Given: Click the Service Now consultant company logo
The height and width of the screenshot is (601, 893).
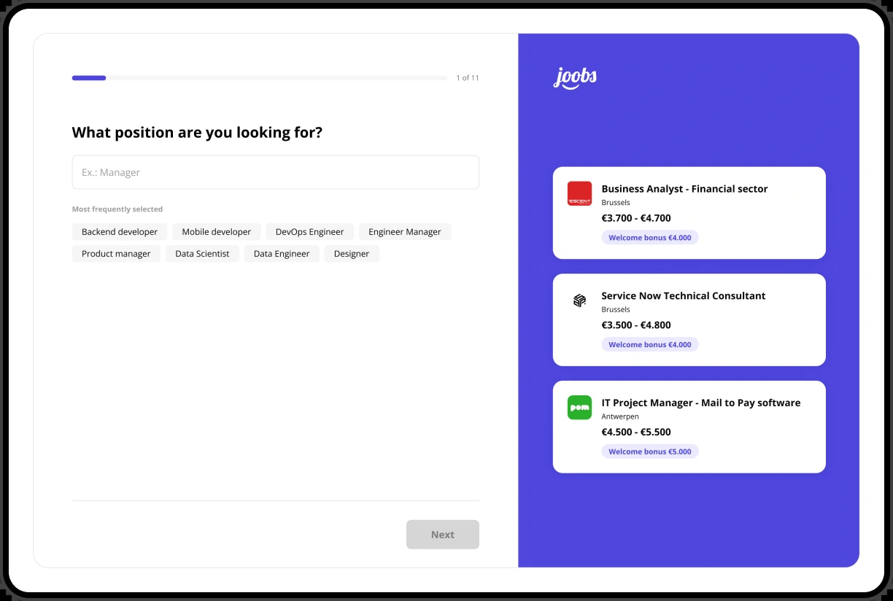Looking at the screenshot, I should point(579,300).
